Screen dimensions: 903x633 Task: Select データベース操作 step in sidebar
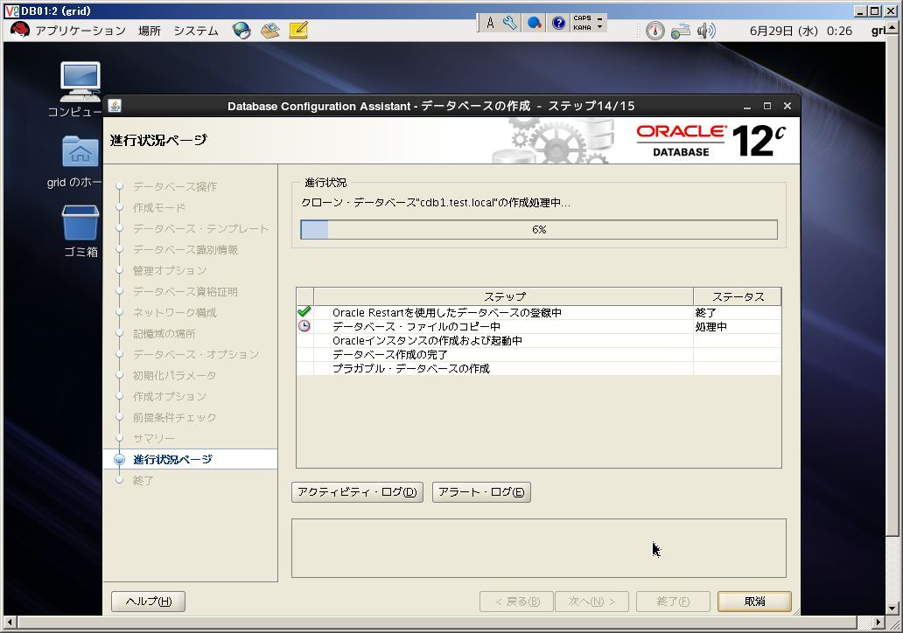pyautogui.click(x=175, y=186)
